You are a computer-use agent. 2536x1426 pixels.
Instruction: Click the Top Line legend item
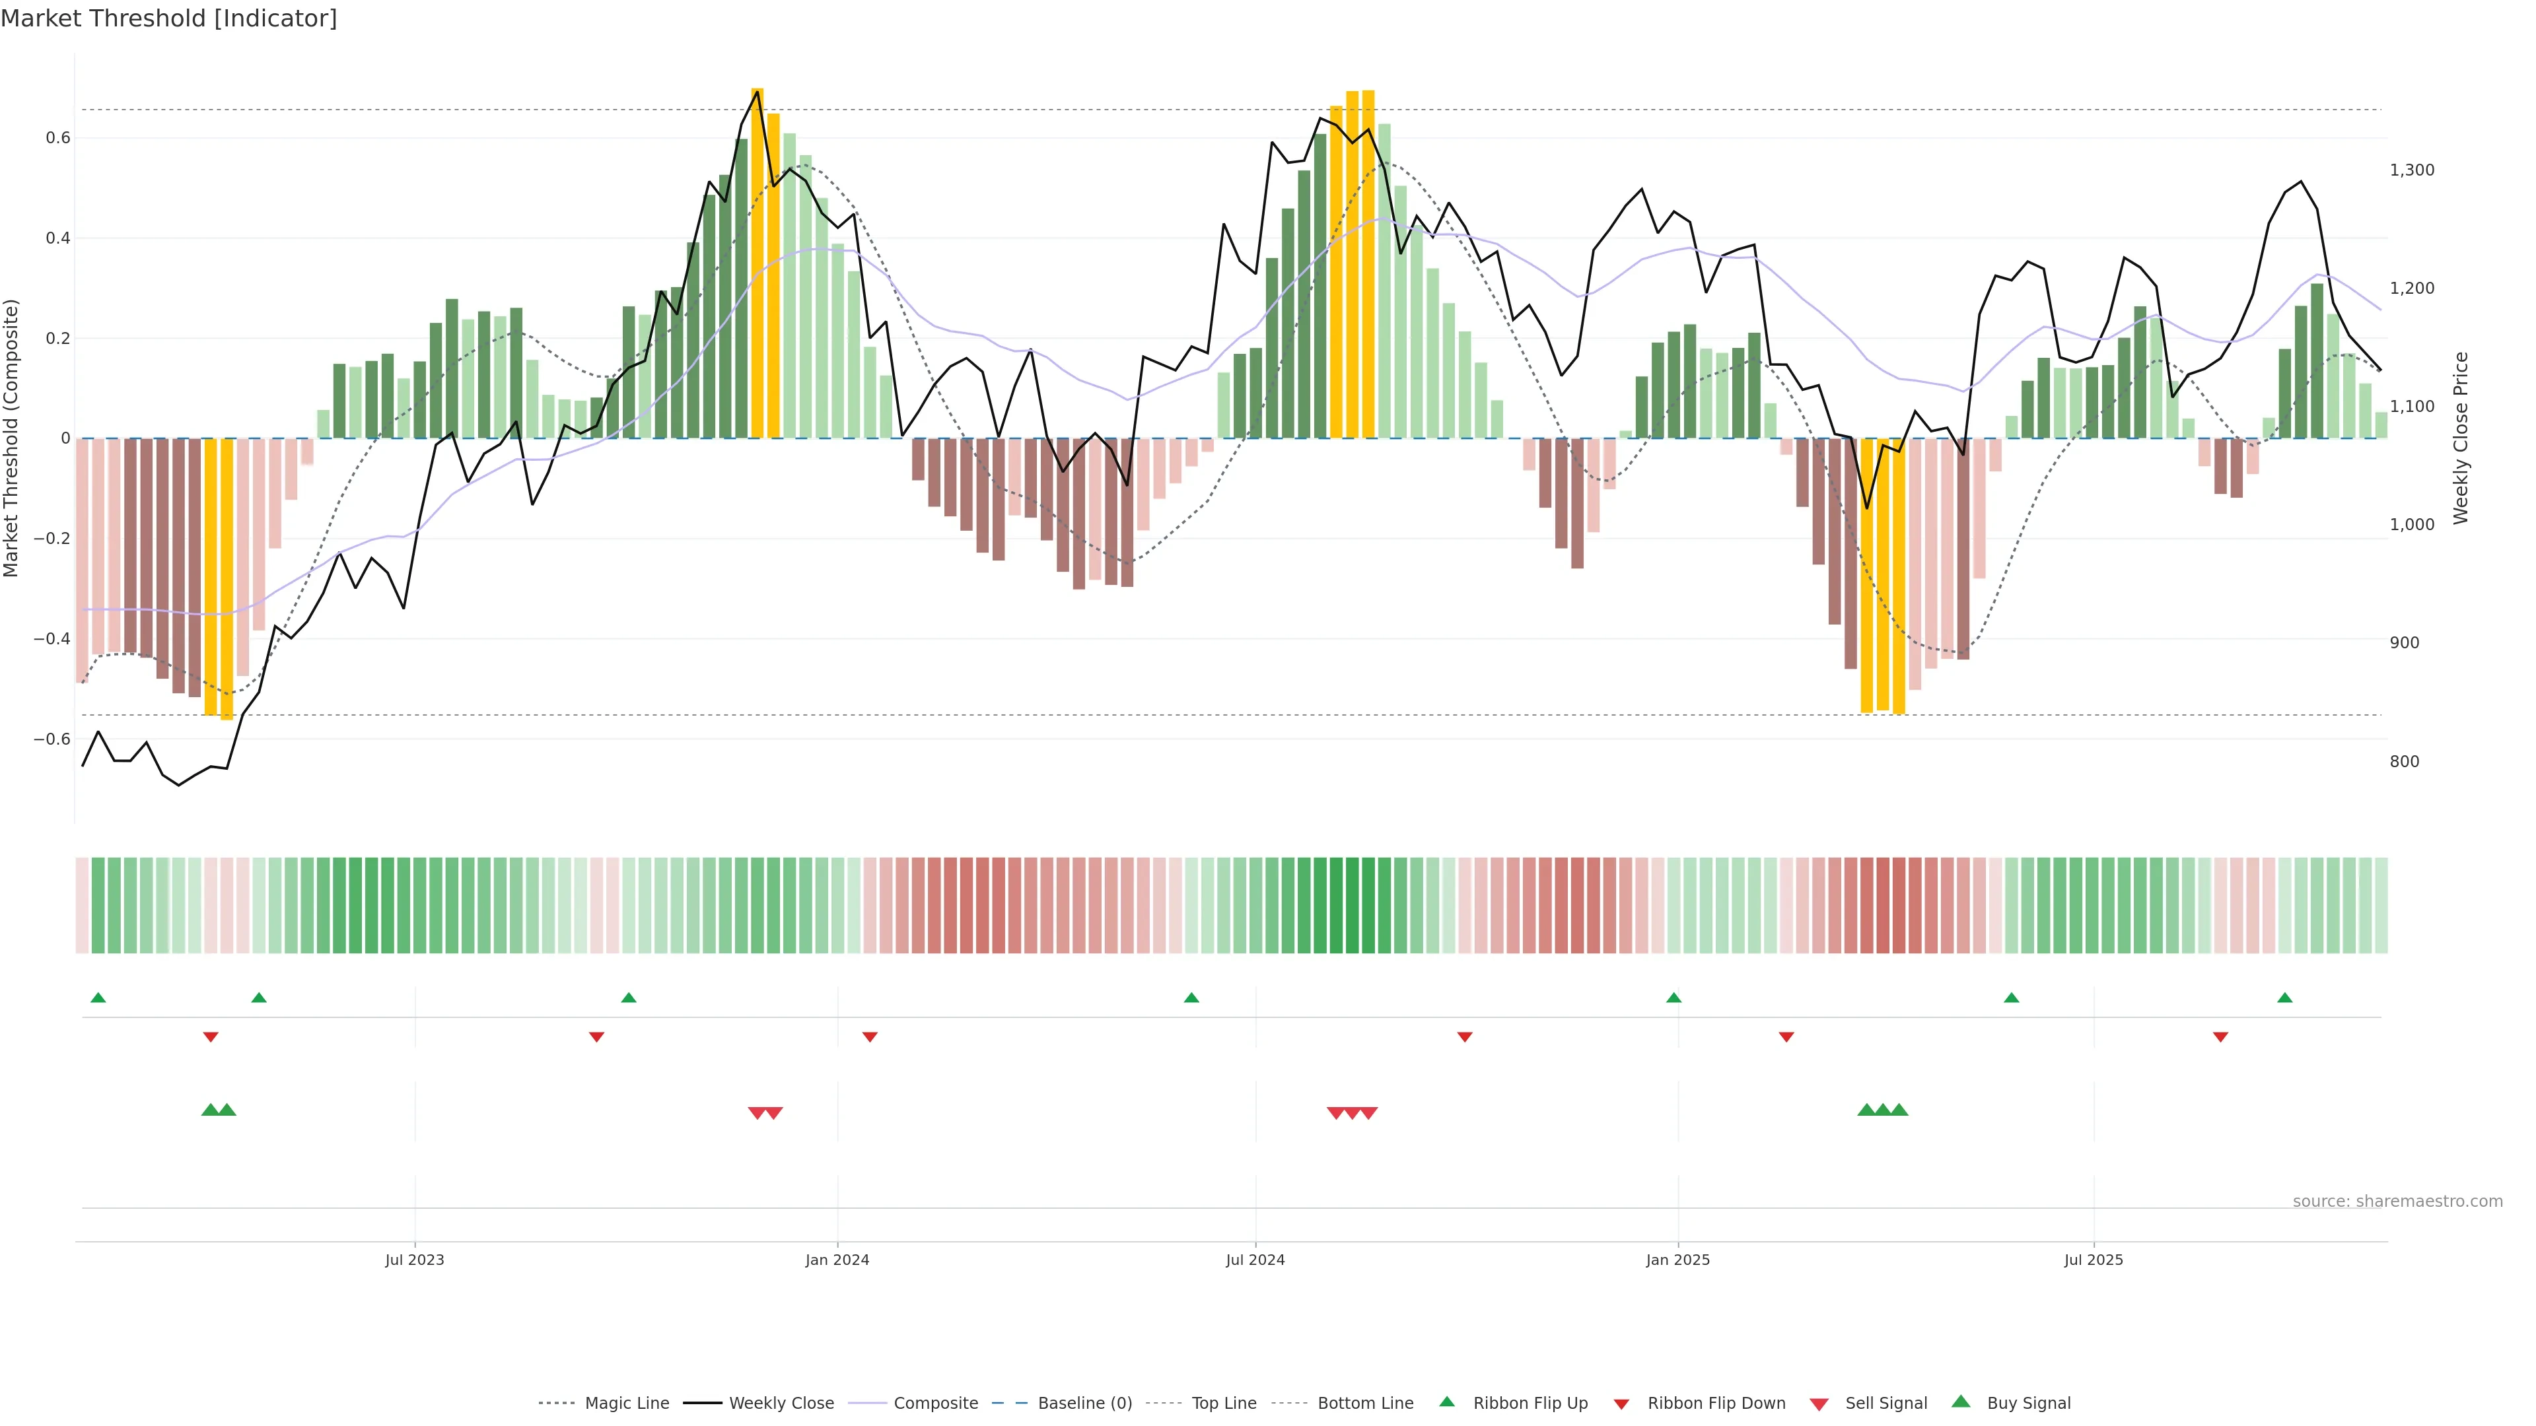1224,1404
